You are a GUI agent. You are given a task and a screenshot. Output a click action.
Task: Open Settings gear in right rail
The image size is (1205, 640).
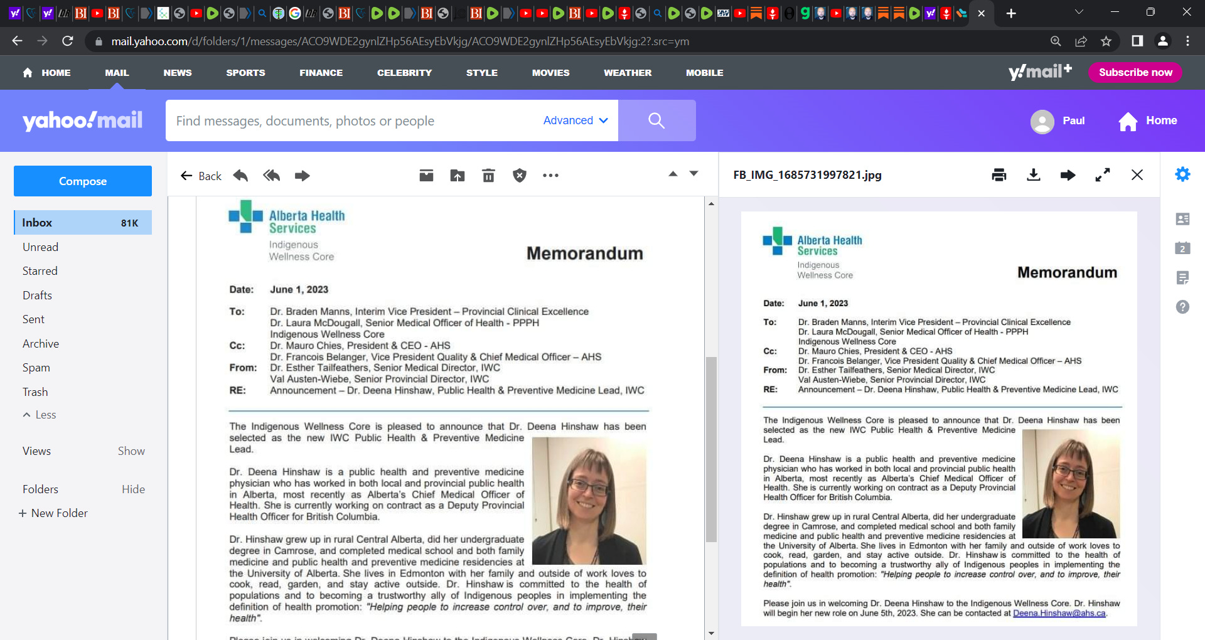point(1182,174)
